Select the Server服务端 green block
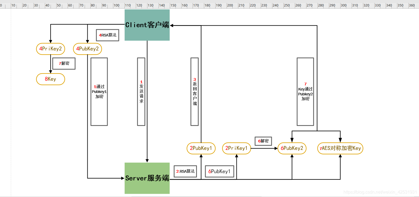Screen dimensions: 419x197 click(x=147, y=178)
